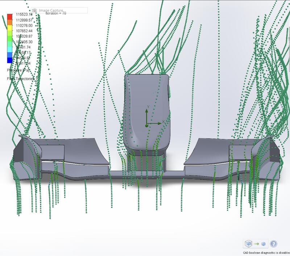Viewport: 290px width, 256px height.
Task: Click the CAD boolean diagnostic status message
Action: 266,253
